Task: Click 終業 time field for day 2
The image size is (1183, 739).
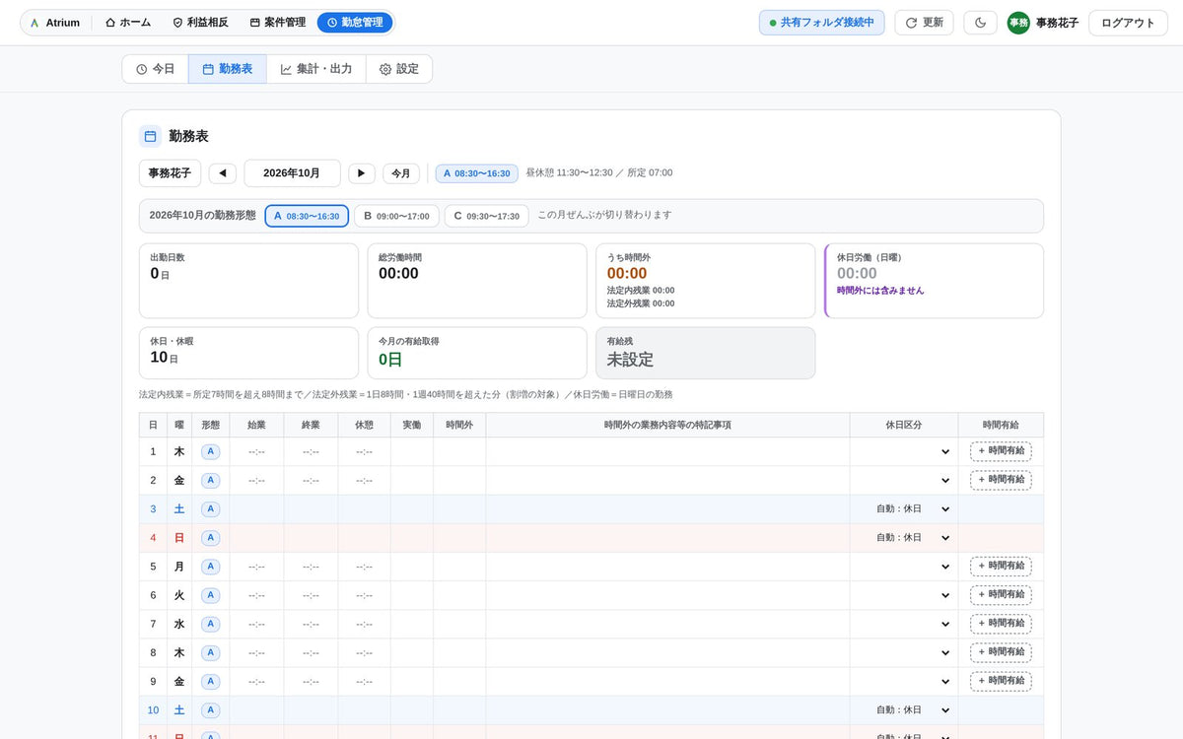Action: tap(311, 480)
